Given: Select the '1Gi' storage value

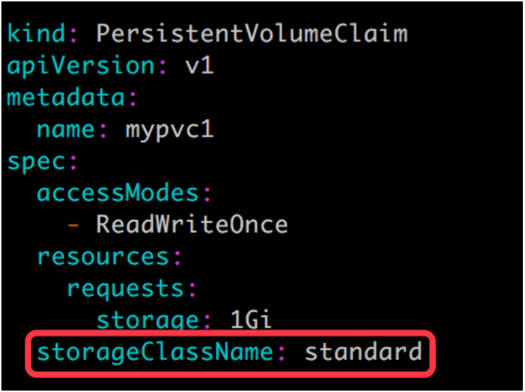Looking at the screenshot, I should (x=250, y=320).
